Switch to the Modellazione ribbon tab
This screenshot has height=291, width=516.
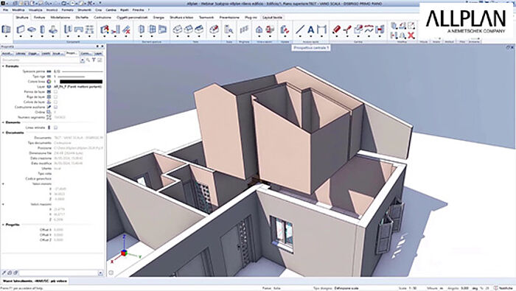60,17
